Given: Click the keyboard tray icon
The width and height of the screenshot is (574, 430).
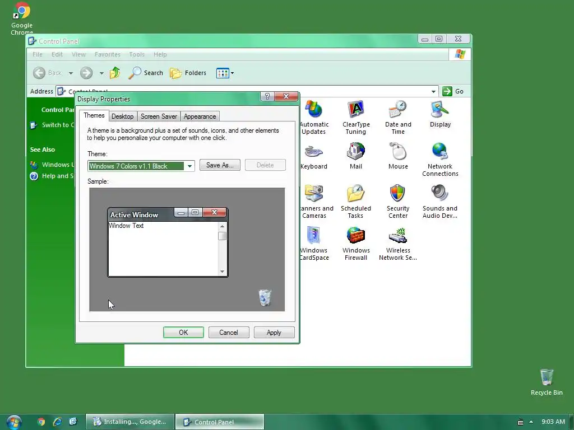Looking at the screenshot, I should 520,422.
